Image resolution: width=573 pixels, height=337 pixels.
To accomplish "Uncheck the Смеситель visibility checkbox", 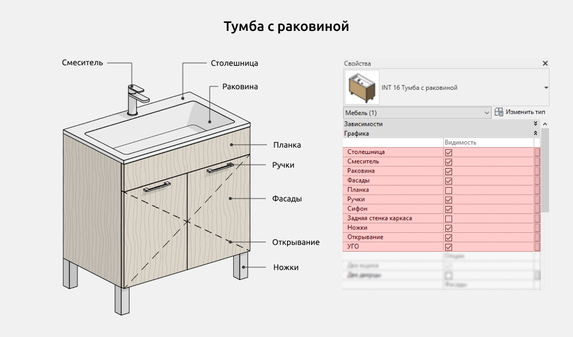I will tap(449, 162).
